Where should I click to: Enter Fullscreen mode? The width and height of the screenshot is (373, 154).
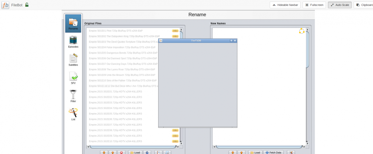click(x=314, y=5)
